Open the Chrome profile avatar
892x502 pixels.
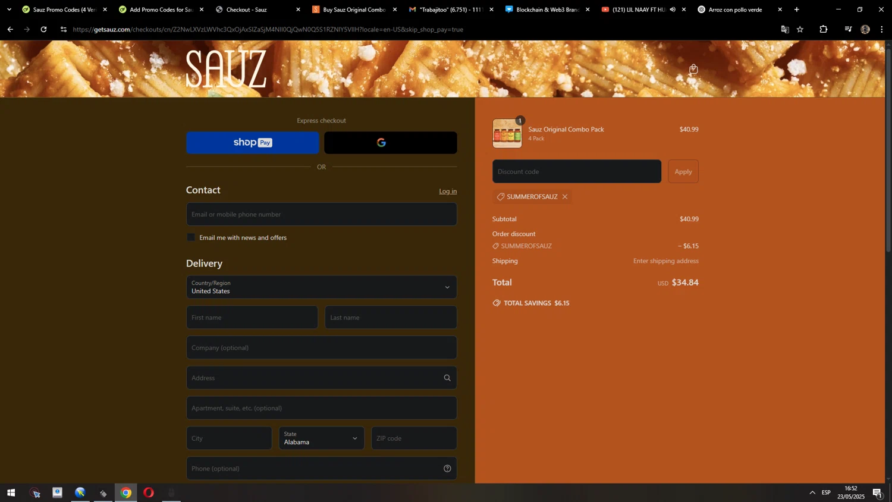coord(865,29)
